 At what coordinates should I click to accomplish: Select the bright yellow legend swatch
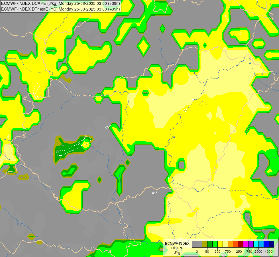coord(220,244)
